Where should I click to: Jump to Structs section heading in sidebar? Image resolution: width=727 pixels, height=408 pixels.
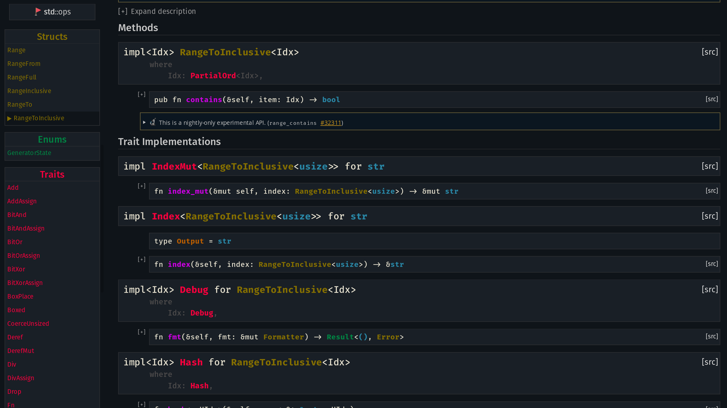pyautogui.click(x=52, y=37)
